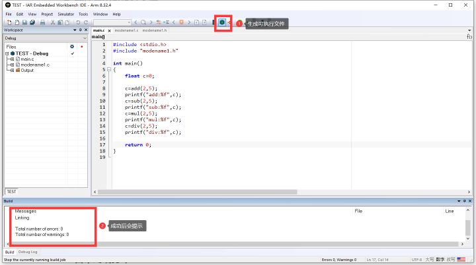
Task: Click the editor horizontal scrollbar thumb
Action: 197,192
